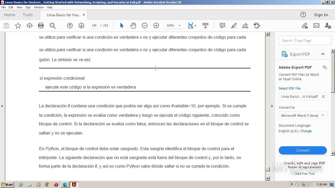Screen dimensions: 335x188
Task: Collapse the Export PDF section
Action: (323, 54)
